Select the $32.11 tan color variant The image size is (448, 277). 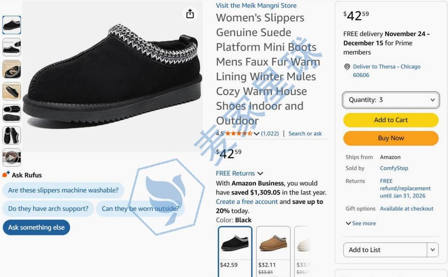tap(273, 244)
